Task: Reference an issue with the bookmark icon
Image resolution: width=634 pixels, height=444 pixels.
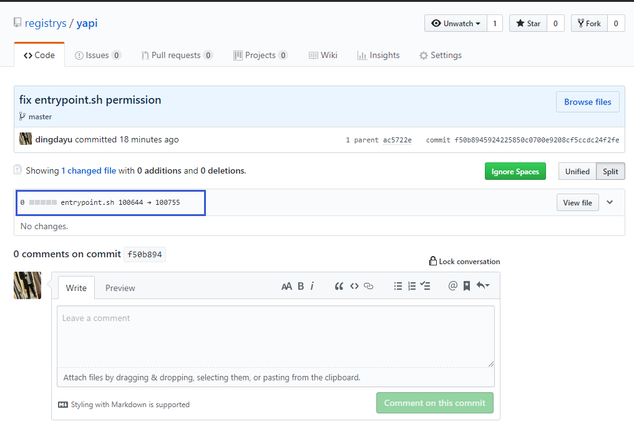Action: click(467, 286)
